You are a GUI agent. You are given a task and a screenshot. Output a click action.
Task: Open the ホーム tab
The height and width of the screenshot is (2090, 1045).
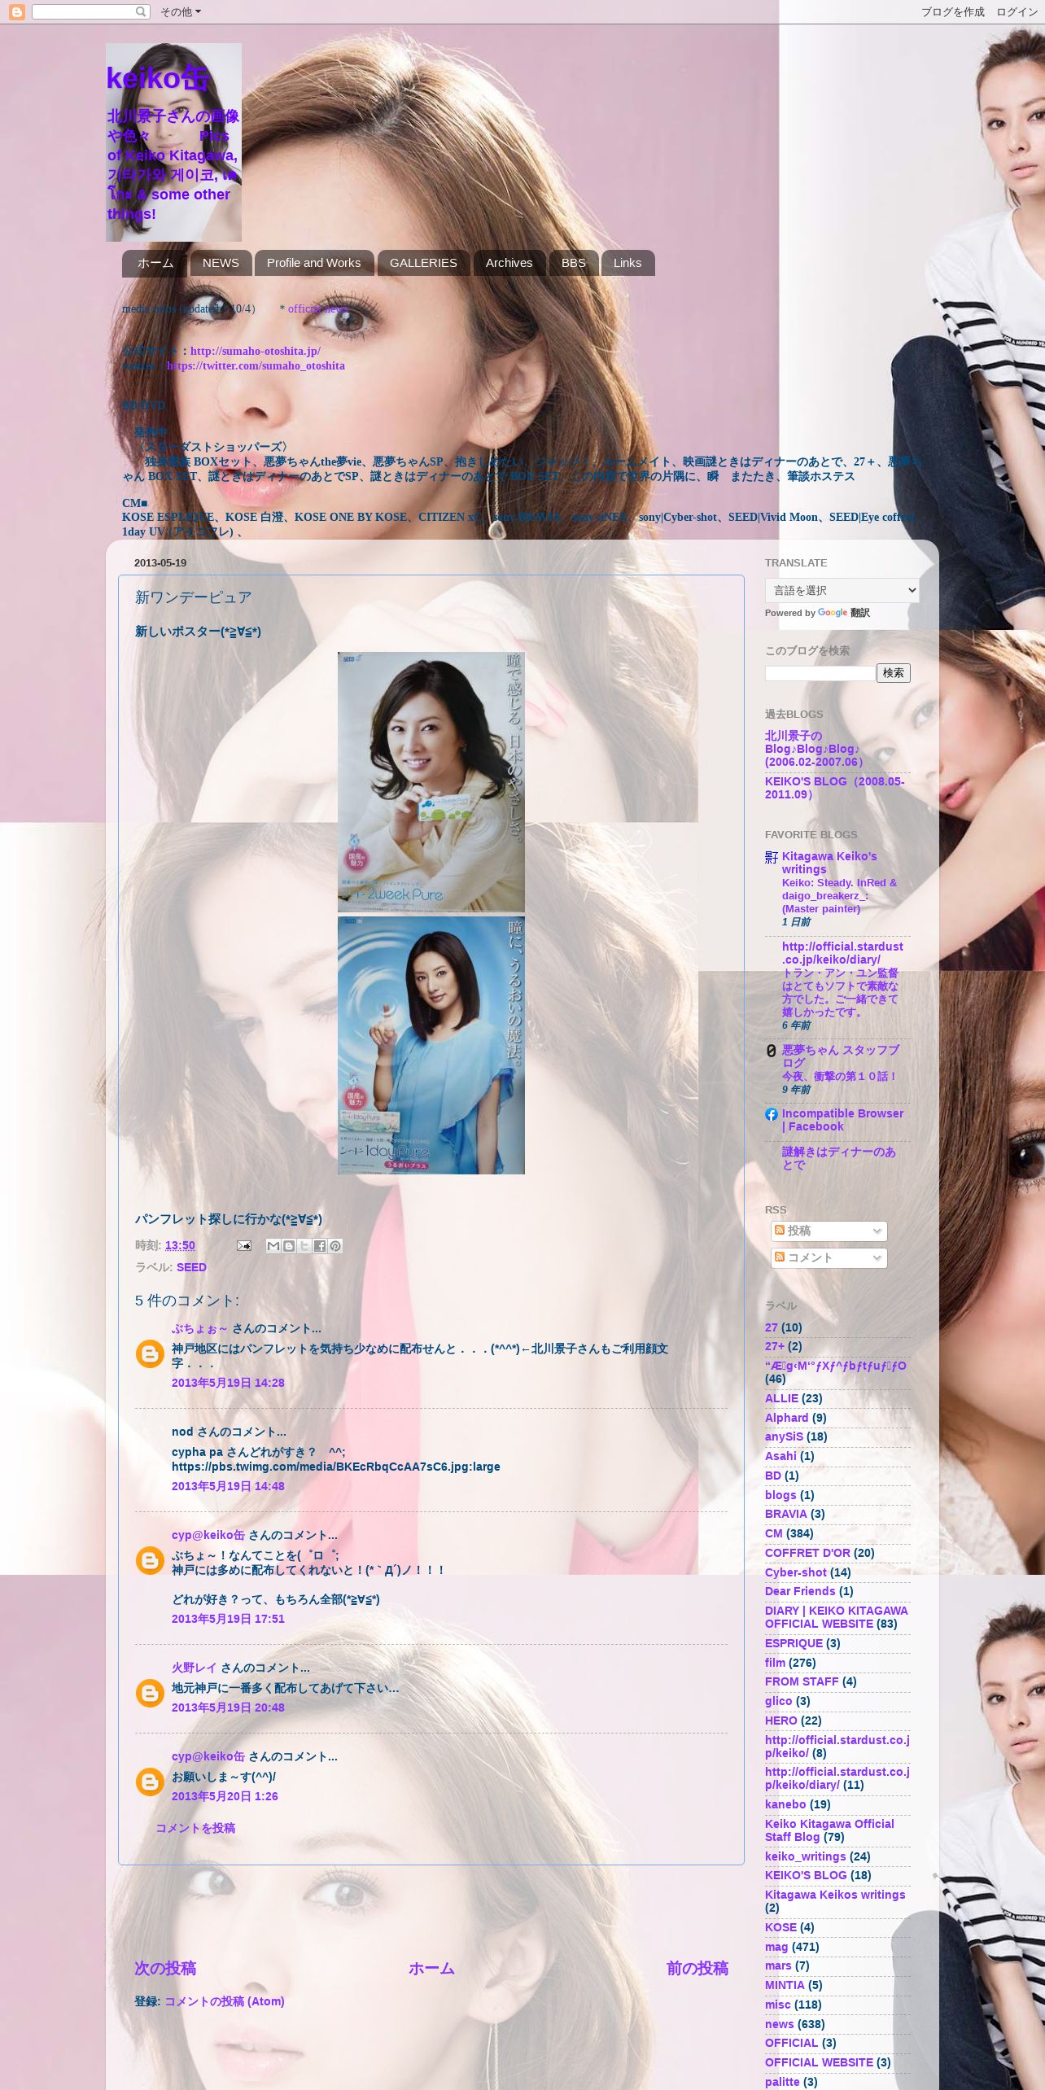click(155, 263)
